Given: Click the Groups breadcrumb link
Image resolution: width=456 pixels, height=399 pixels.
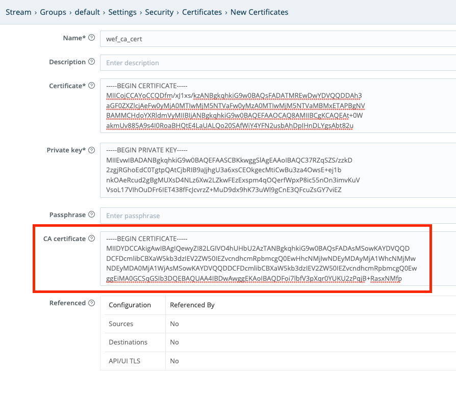Looking at the screenshot, I should pyautogui.click(x=53, y=12).
